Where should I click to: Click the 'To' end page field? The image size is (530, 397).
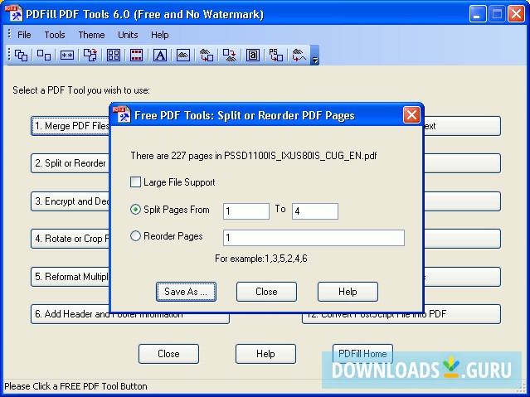pyautogui.click(x=315, y=211)
